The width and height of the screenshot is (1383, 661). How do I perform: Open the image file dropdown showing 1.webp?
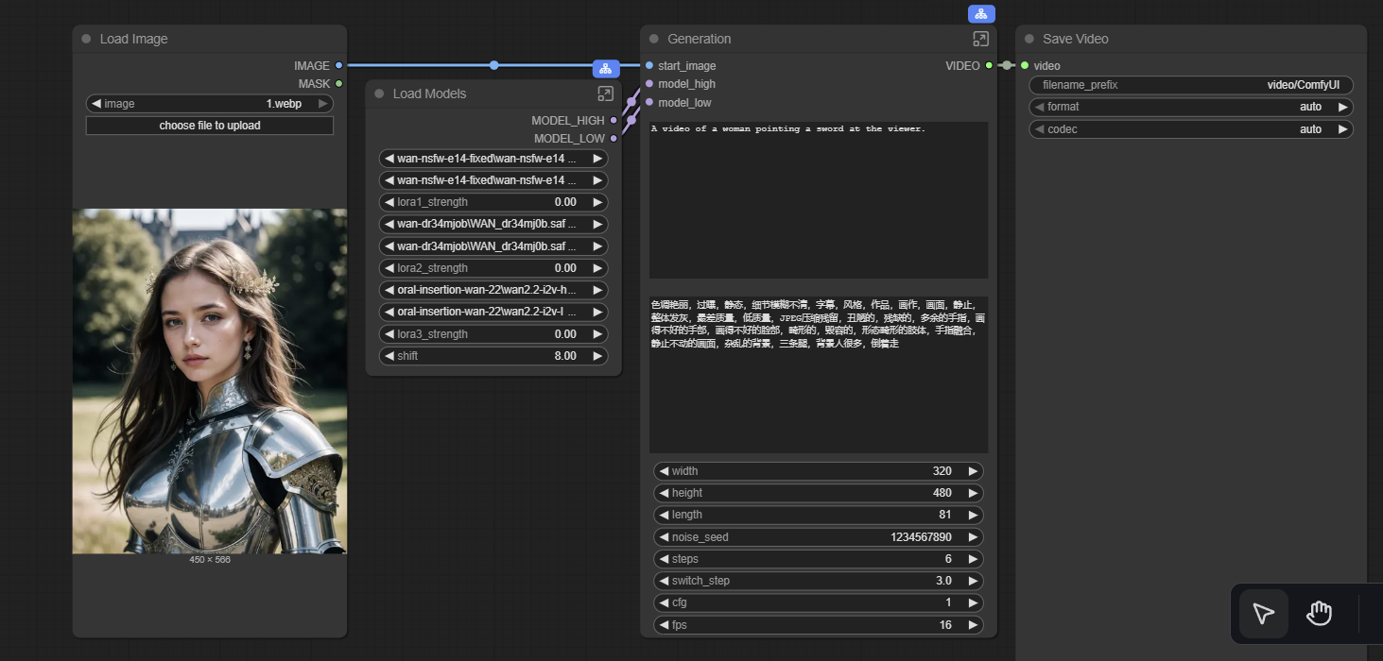210,104
